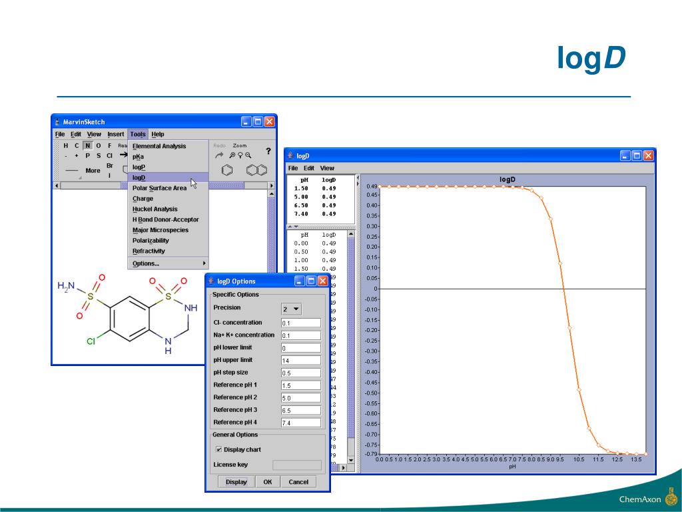Select the Fluorine (F) atom button
Image resolution: width=682 pixels, height=512 pixels.
[110, 146]
